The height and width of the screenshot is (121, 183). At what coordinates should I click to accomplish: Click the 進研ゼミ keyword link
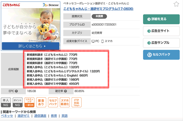pyautogui.click(x=24, y=116)
